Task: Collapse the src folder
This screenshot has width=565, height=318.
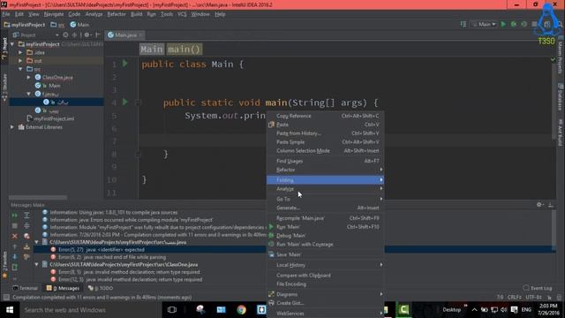Action: click(x=20, y=69)
